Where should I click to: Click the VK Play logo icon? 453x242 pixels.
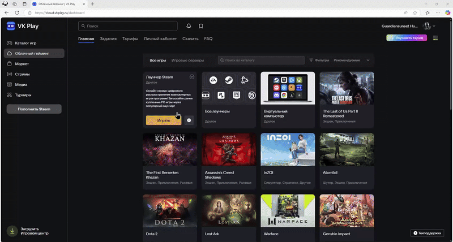11,26
